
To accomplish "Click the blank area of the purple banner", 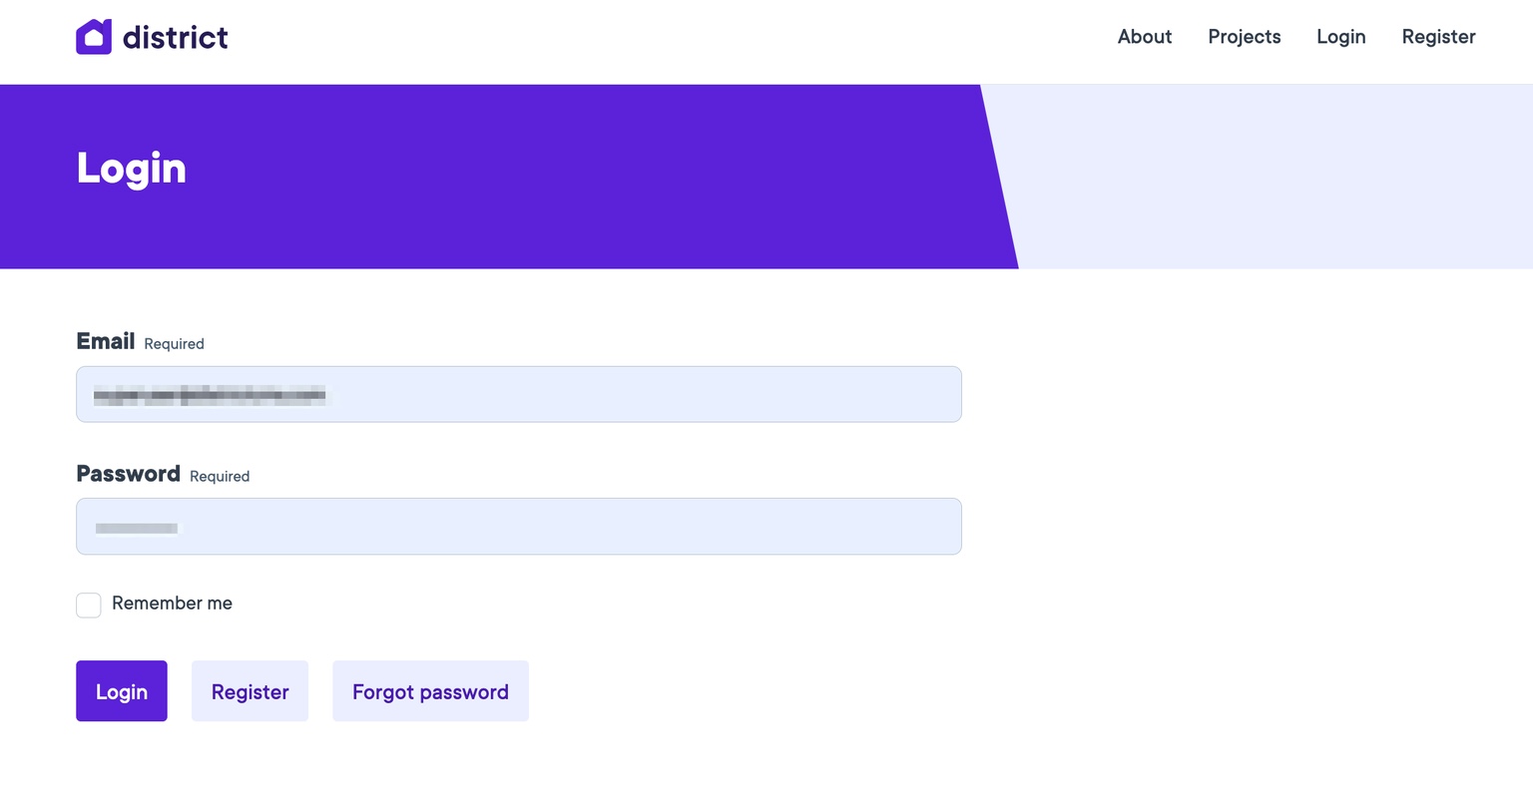I will [599, 177].
